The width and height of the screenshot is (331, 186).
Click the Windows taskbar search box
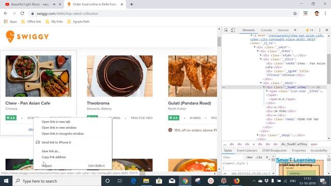pos(57,181)
